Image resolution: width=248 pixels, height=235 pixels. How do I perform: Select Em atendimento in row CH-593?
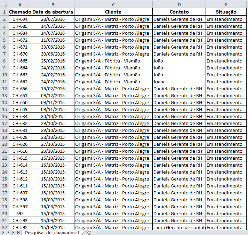click(226, 221)
